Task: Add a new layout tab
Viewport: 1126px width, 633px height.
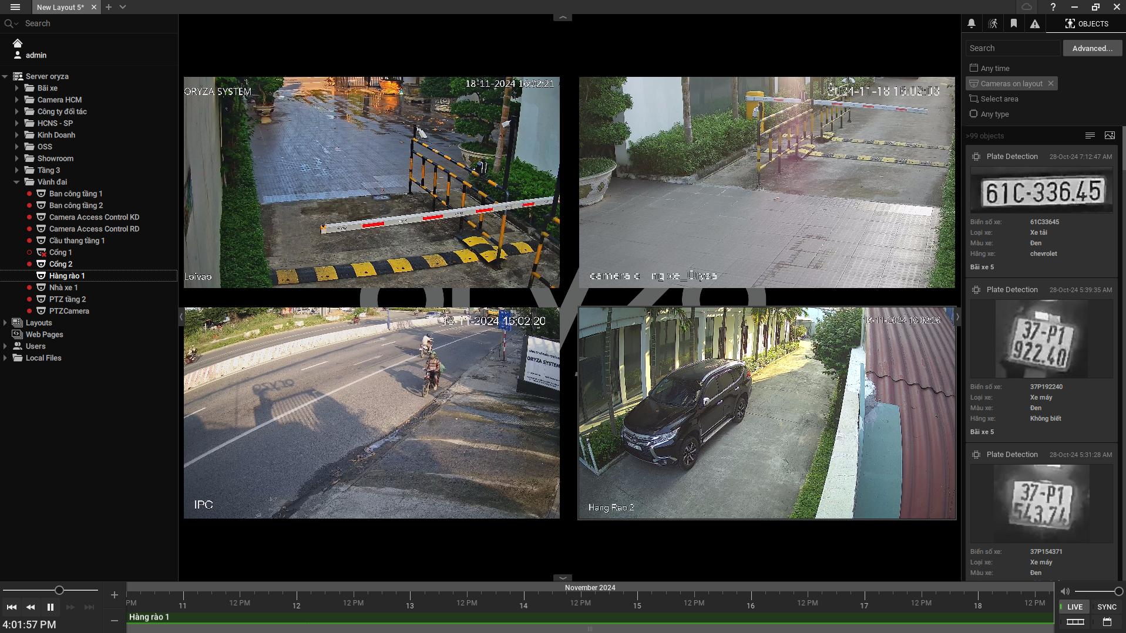Action: pyautogui.click(x=109, y=7)
